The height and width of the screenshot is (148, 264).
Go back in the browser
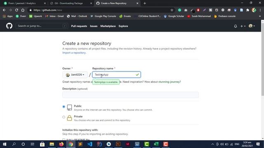click(4, 10)
